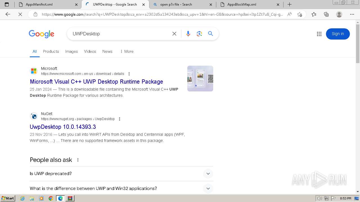Image resolution: width=360 pixels, height=202 pixels.
Task: Open the media player taskbar icon
Action: [41, 198]
